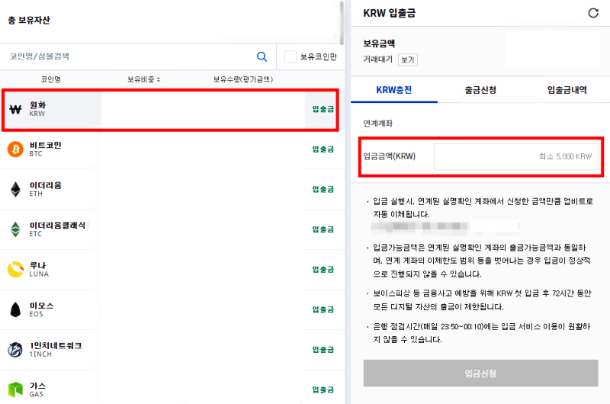Screen dimensions: 610x404
Task: Toggle the 보유코인만 checkbox
Action: pyautogui.click(x=291, y=56)
